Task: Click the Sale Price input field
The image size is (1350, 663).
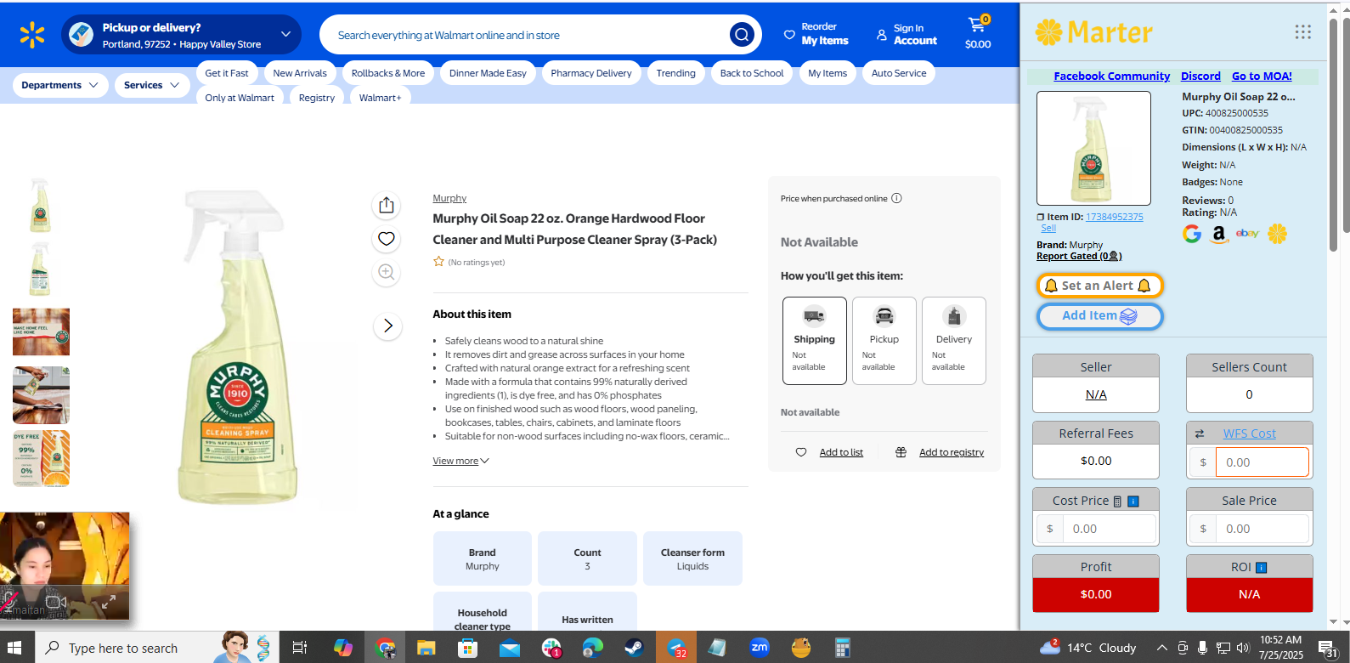Action: (x=1261, y=529)
